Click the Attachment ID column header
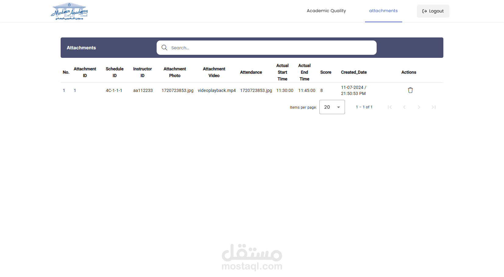Image resolution: width=504 pixels, height=277 pixels. (x=85, y=72)
